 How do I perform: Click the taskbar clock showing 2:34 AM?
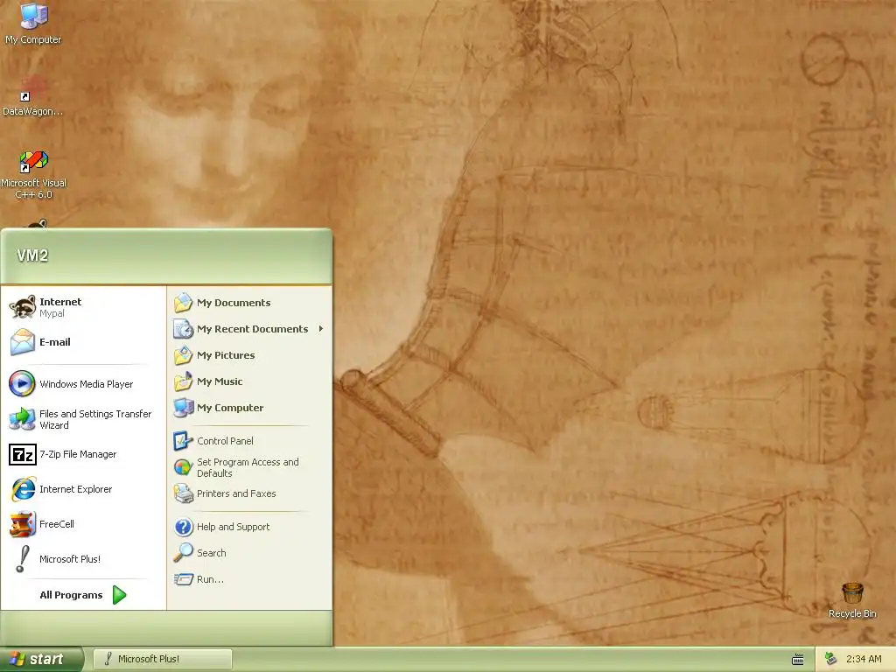point(864,659)
